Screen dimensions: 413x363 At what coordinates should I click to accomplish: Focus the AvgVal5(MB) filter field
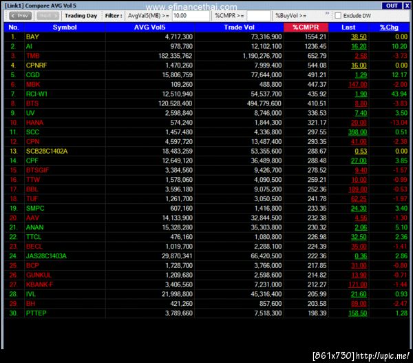click(x=191, y=16)
